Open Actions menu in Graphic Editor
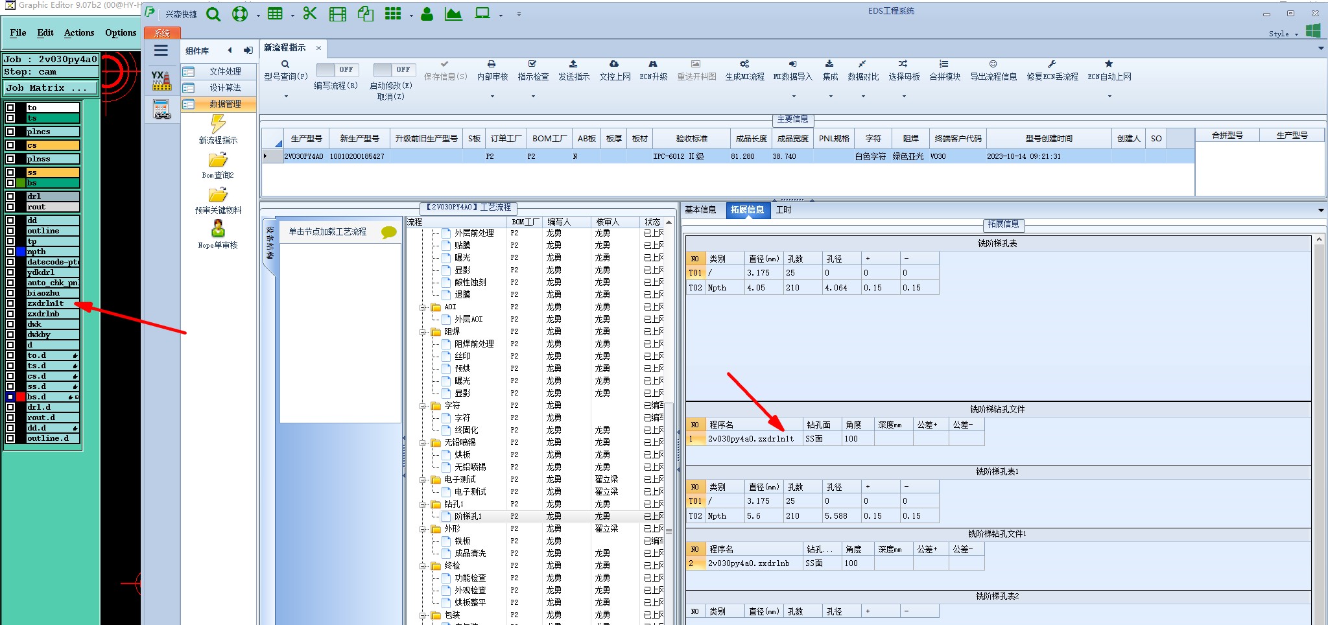Image resolution: width=1328 pixels, height=625 pixels. 79,32
